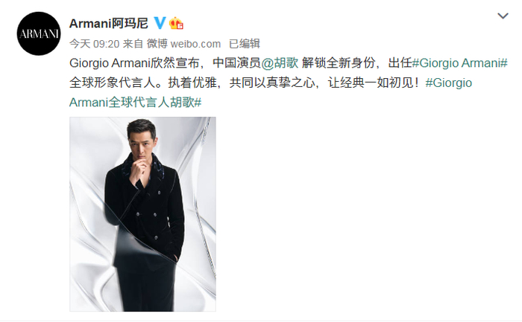Click the phrase 解锁全新身份

tap(339, 63)
